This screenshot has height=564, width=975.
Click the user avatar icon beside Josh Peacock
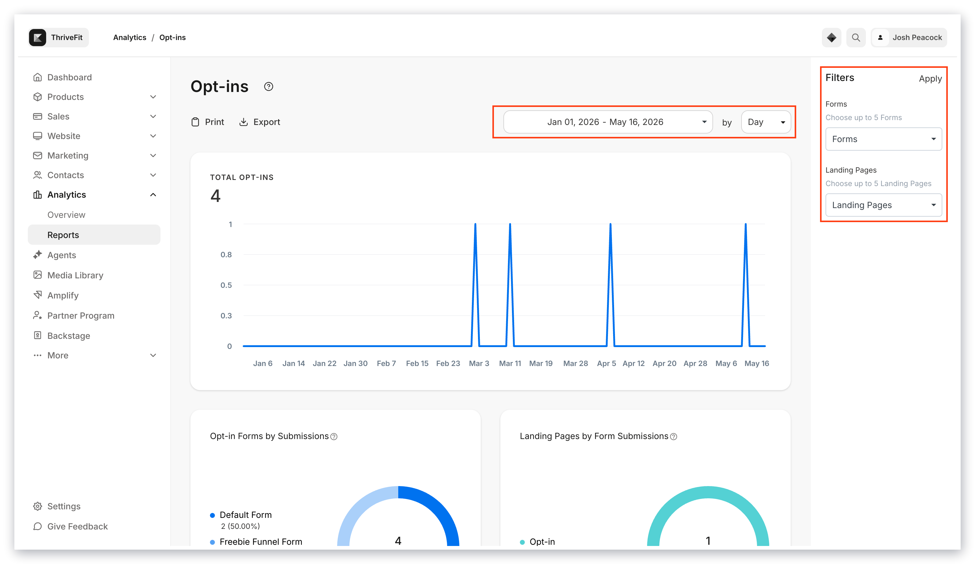coord(880,38)
